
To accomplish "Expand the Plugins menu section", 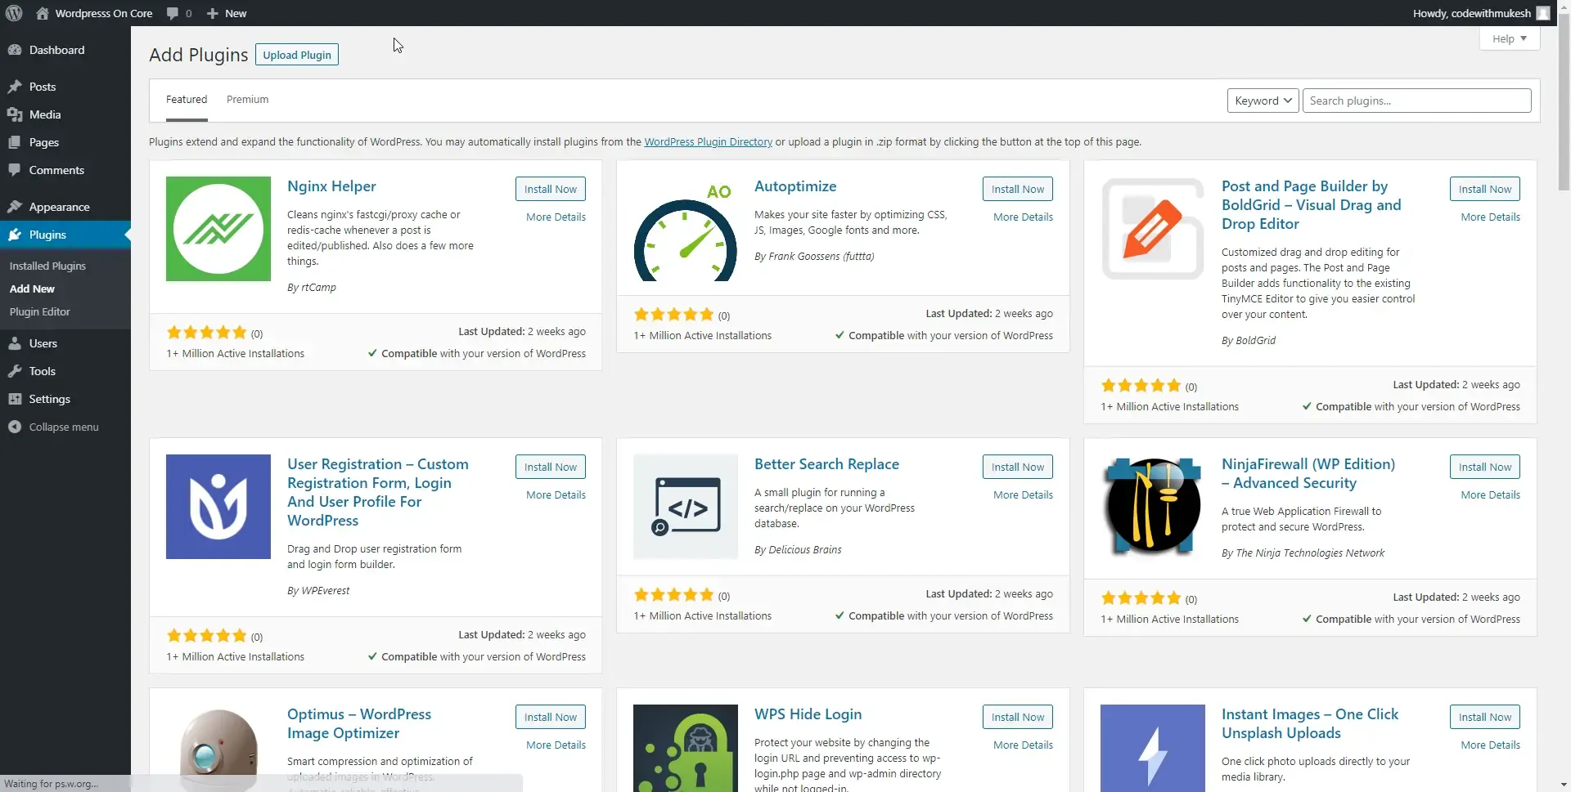I will point(46,235).
